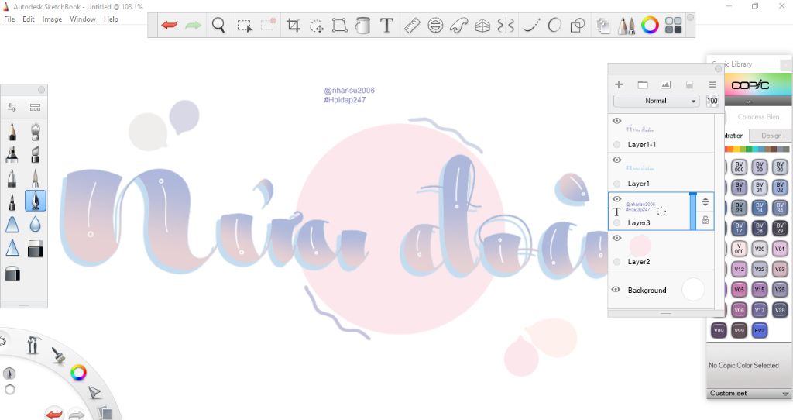The width and height of the screenshot is (793, 420).
Task: Toggle the French Curve guide
Action: (458, 26)
